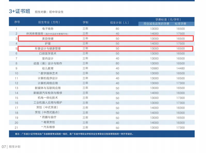The width and height of the screenshot is (206, 153).
Task: Select the '数字媒体艺术' major cell
Action: pos(48,73)
